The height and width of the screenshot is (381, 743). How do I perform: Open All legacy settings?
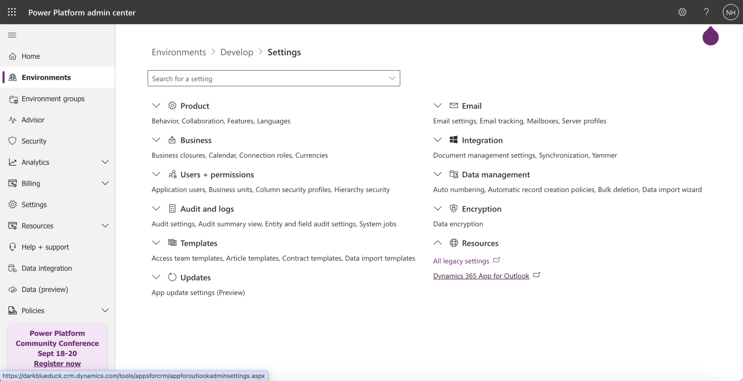[x=461, y=260]
